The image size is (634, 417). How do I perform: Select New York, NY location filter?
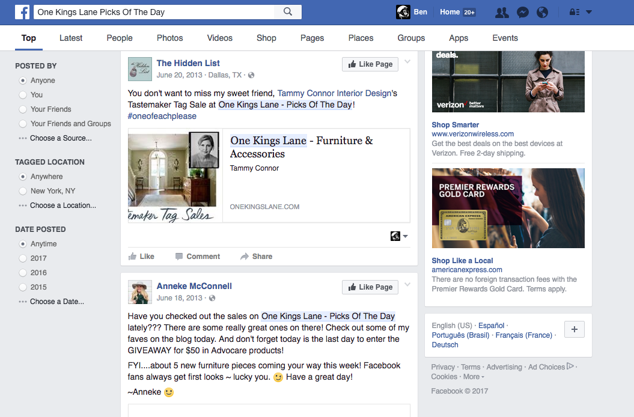(x=23, y=191)
